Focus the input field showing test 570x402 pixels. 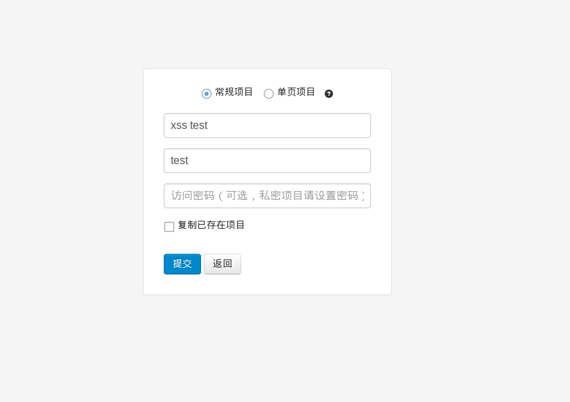click(x=267, y=161)
